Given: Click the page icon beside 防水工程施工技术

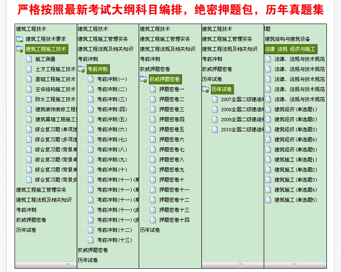Looking at the screenshot, I should pos(29,99).
